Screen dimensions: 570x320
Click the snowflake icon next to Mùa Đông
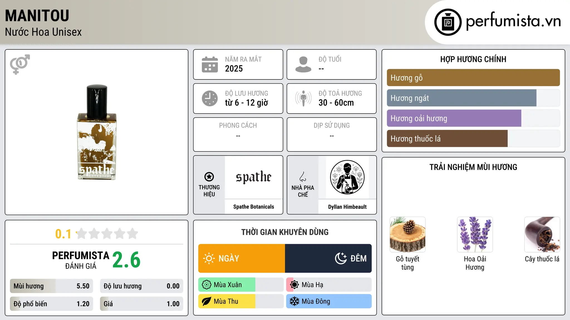[x=294, y=301]
